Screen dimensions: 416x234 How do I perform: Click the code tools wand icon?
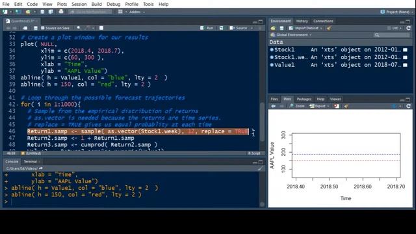pos(88,28)
